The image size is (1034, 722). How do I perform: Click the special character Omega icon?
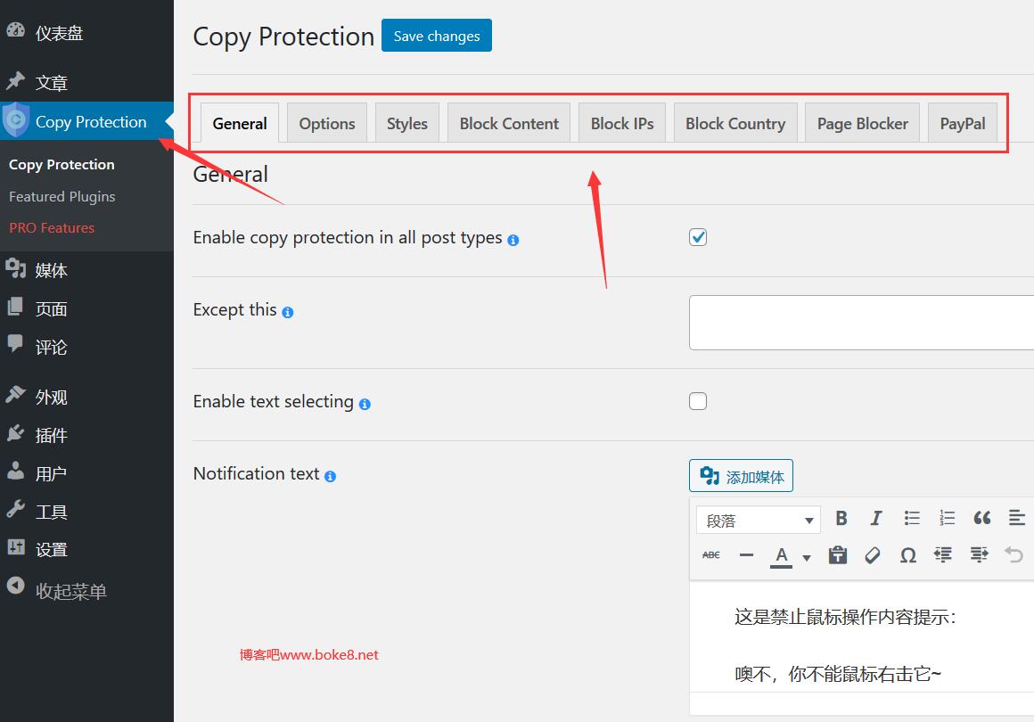[x=907, y=555]
